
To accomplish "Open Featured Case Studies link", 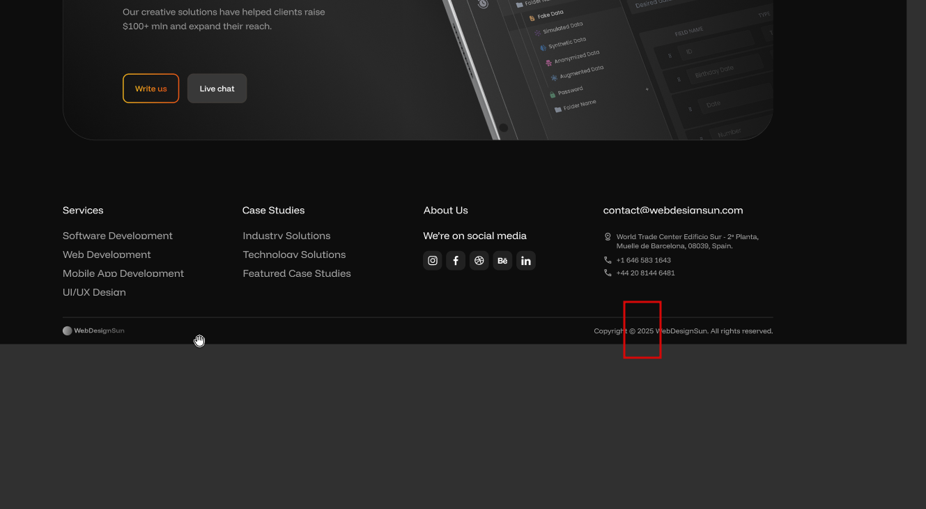I will (297, 273).
